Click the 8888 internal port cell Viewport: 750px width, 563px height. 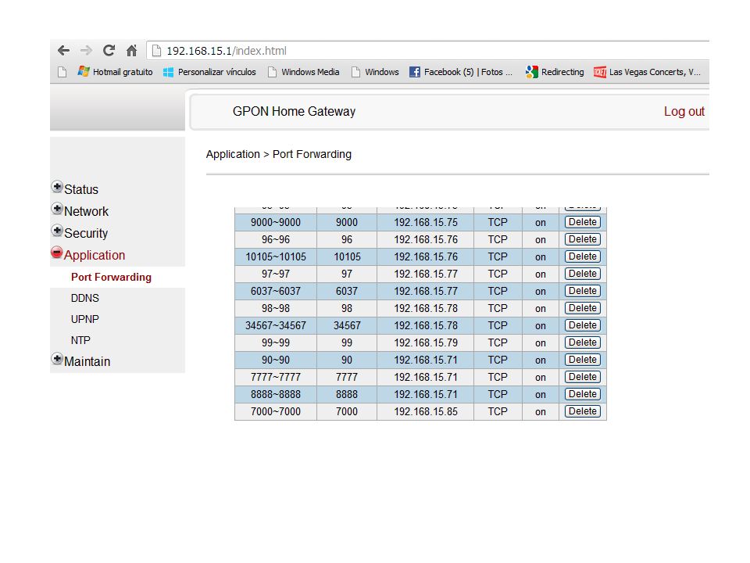(x=347, y=394)
